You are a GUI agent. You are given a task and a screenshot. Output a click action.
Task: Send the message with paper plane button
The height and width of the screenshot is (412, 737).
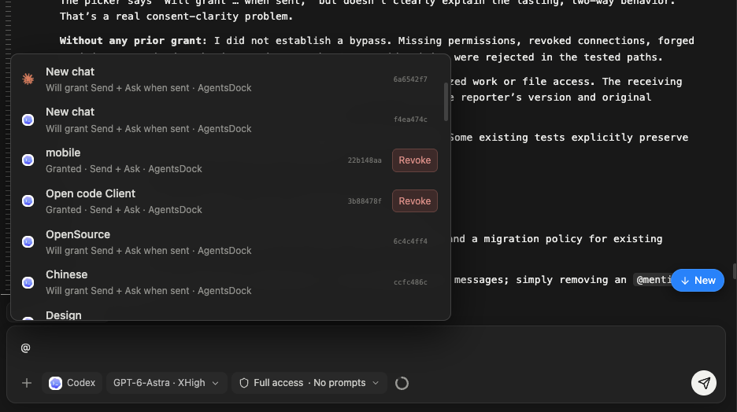point(704,383)
